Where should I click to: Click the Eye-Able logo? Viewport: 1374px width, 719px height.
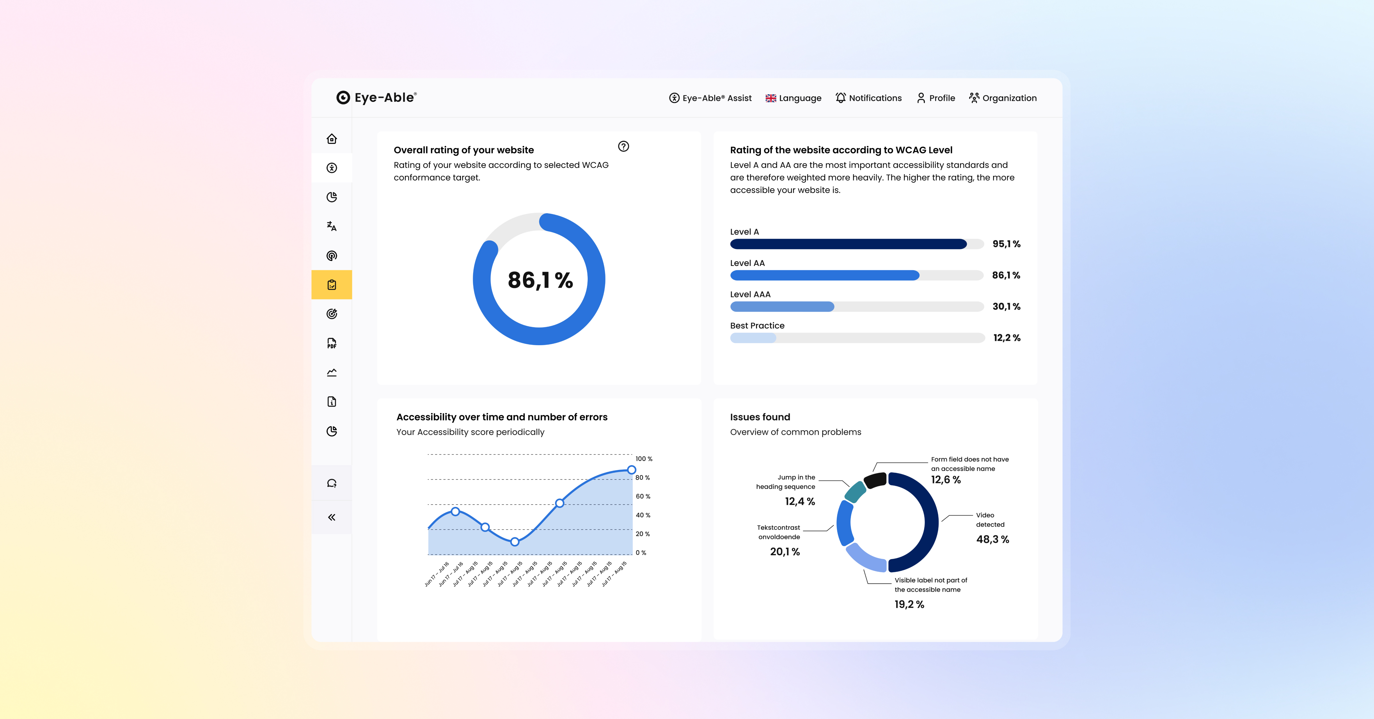[x=377, y=98]
